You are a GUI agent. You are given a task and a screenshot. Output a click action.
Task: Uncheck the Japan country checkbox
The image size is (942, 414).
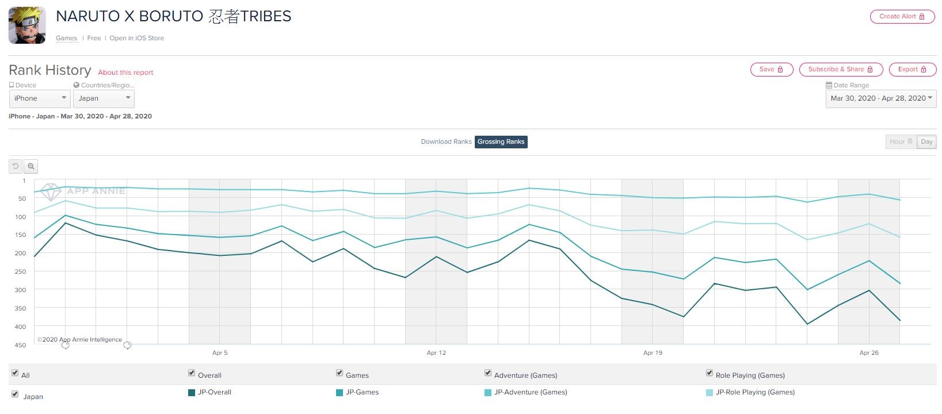(x=15, y=394)
